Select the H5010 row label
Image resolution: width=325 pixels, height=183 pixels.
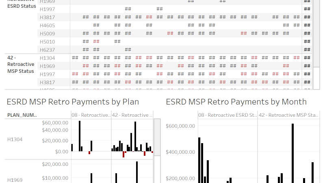click(x=47, y=42)
